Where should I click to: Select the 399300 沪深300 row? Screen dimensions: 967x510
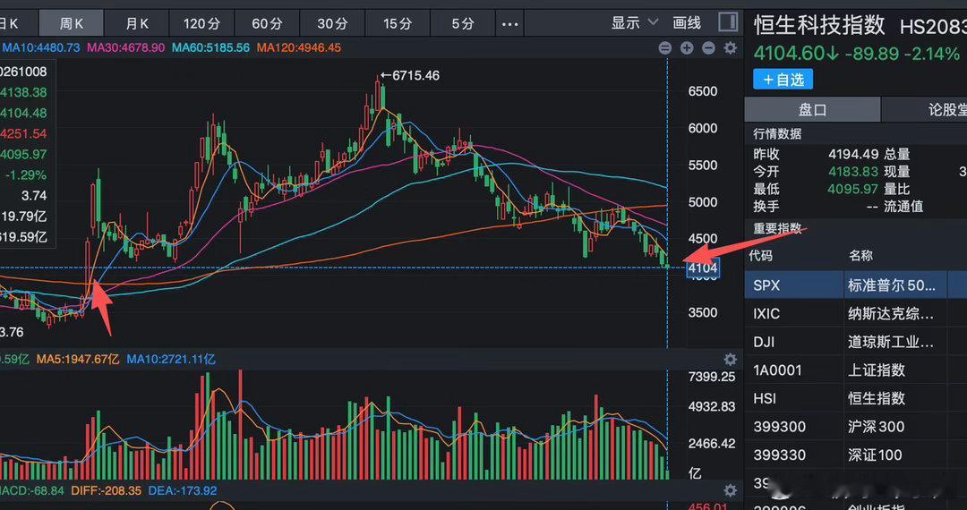856,426
